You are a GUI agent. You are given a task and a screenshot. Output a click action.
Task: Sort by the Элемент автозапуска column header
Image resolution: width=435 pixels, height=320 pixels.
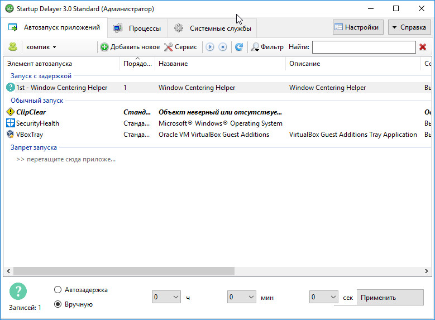61,64
